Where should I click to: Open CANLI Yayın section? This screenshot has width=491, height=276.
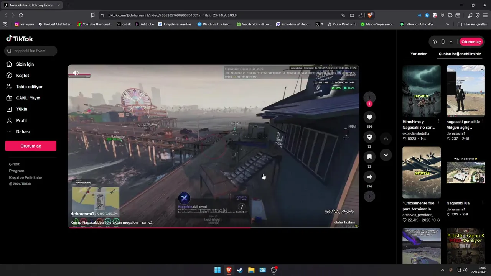point(23,98)
